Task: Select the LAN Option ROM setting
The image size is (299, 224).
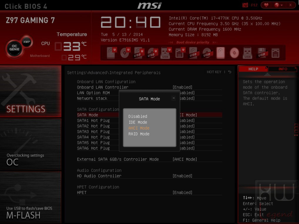Action: coord(93,93)
